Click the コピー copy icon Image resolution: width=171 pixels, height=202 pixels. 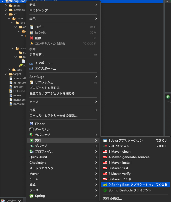coord(31,27)
